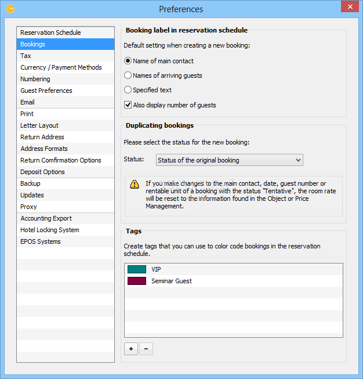Select the Bookings preferences category

(66, 44)
